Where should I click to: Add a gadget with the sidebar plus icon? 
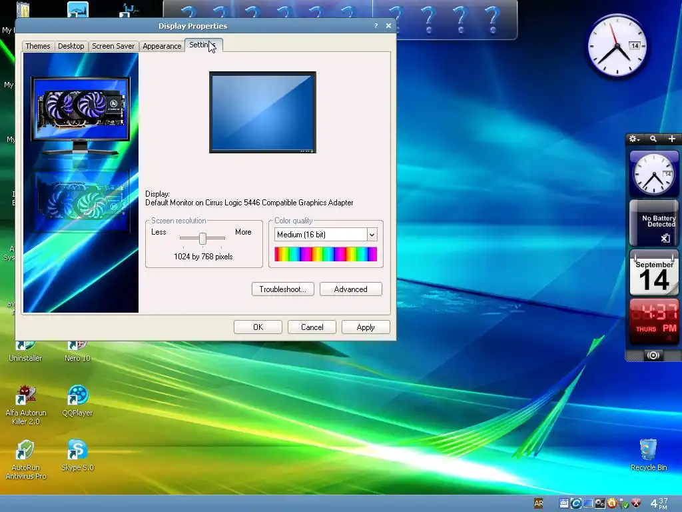coord(671,139)
